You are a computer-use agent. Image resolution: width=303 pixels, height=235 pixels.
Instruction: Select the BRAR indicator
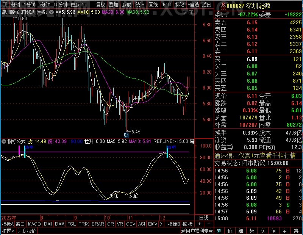pyautogui.click(x=98, y=224)
